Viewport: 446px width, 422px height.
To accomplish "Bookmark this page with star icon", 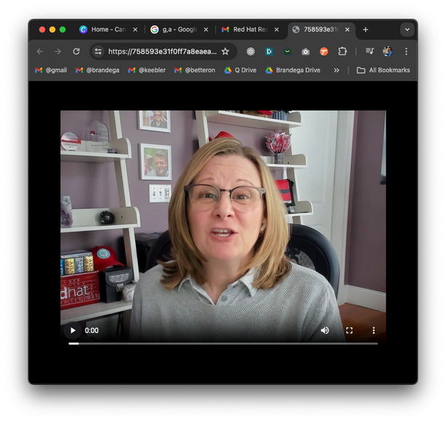I will click(x=225, y=52).
